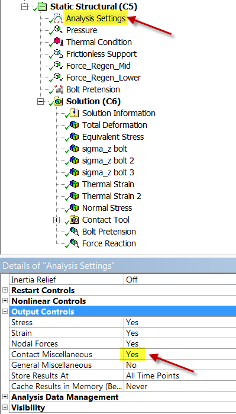
Task: Expand the Restart Controls section
Action: (5, 290)
